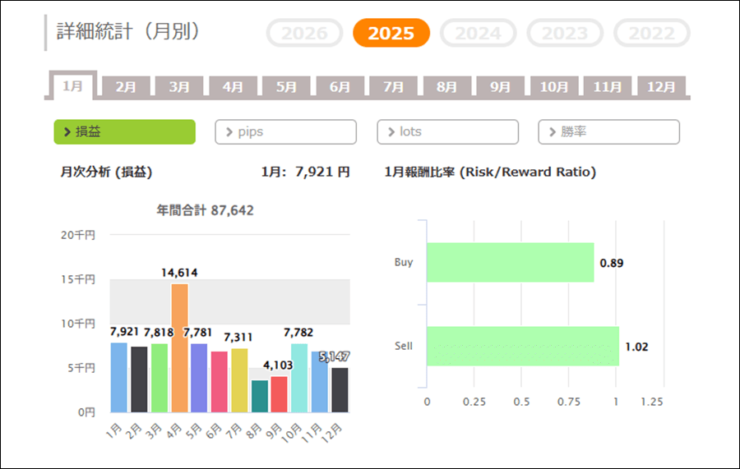740x469 pixels.
Task: Click the Buy bar in ratio chart
Action: 510,263
